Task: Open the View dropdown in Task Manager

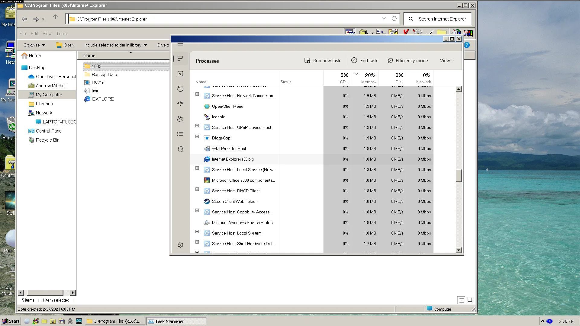Action: (x=447, y=61)
